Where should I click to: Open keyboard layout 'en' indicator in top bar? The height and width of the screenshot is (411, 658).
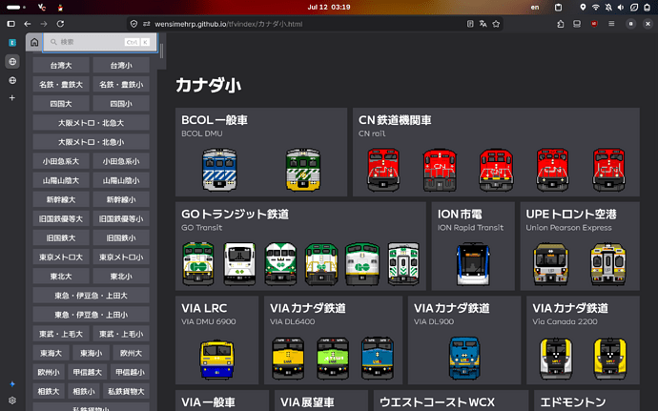pos(535,7)
